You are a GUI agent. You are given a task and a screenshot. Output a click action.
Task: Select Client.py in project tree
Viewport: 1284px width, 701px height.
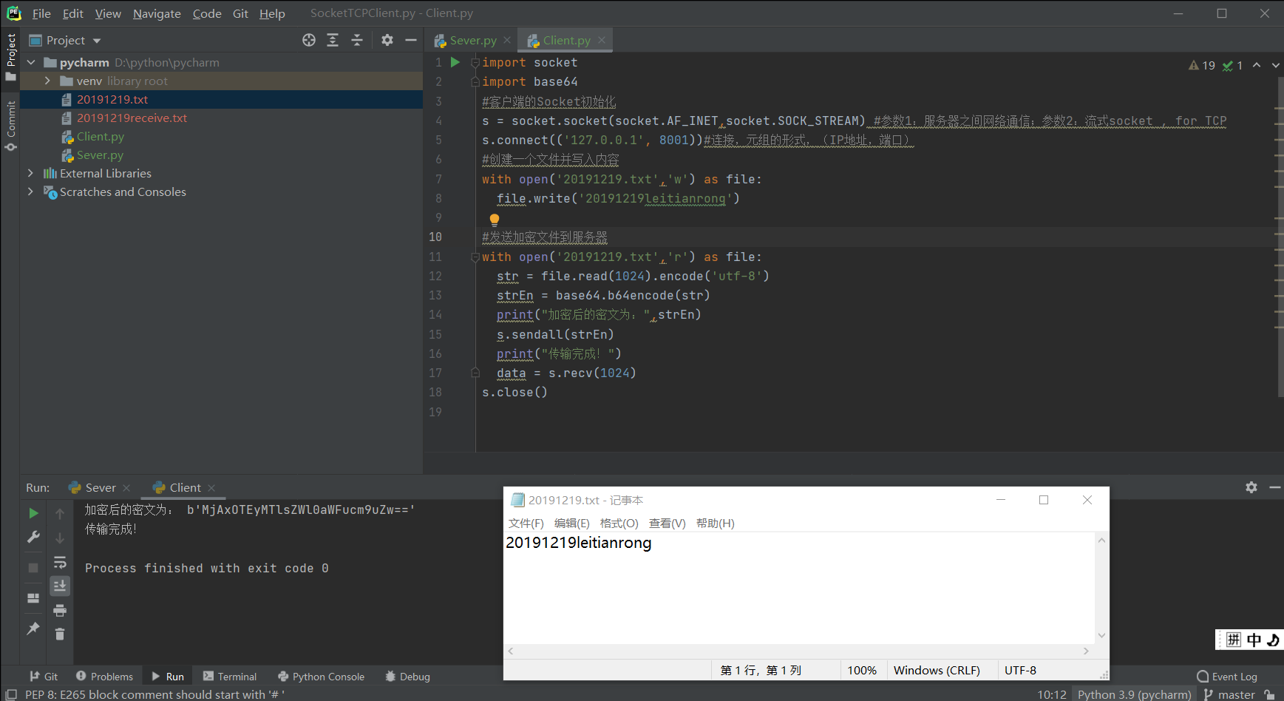point(101,136)
